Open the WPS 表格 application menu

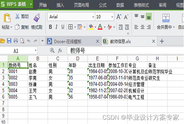coord(17,4)
